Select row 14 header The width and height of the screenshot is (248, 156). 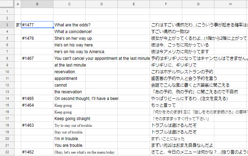7,99
